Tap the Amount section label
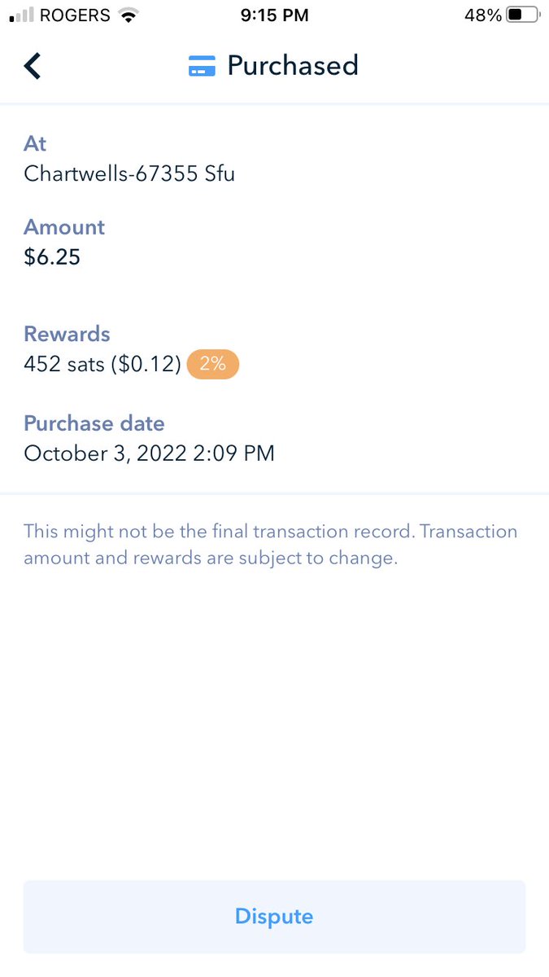Screen dimensions: 549x977 (64, 227)
